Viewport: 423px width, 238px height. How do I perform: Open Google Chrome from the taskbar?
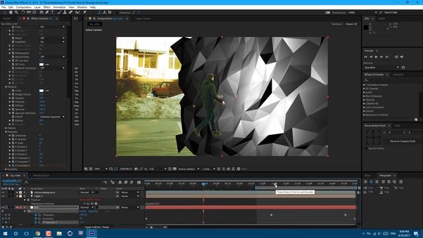(x=38, y=233)
